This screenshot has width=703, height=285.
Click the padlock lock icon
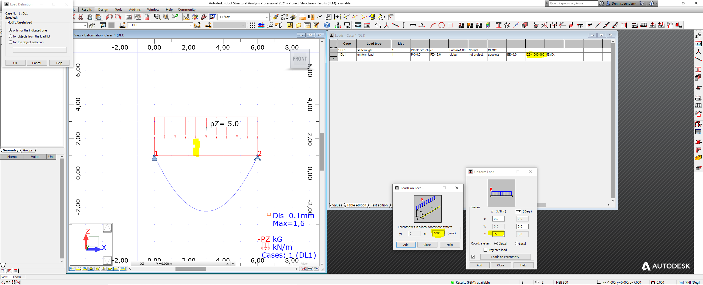147,17
